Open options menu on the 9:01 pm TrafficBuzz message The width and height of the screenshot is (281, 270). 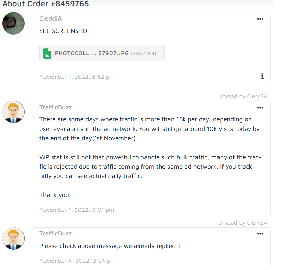point(260,108)
